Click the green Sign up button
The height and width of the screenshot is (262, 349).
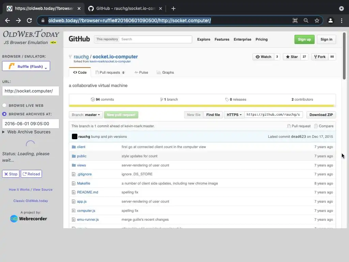pyautogui.click(x=304, y=40)
